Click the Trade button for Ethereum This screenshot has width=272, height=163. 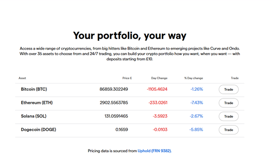pos(229,103)
